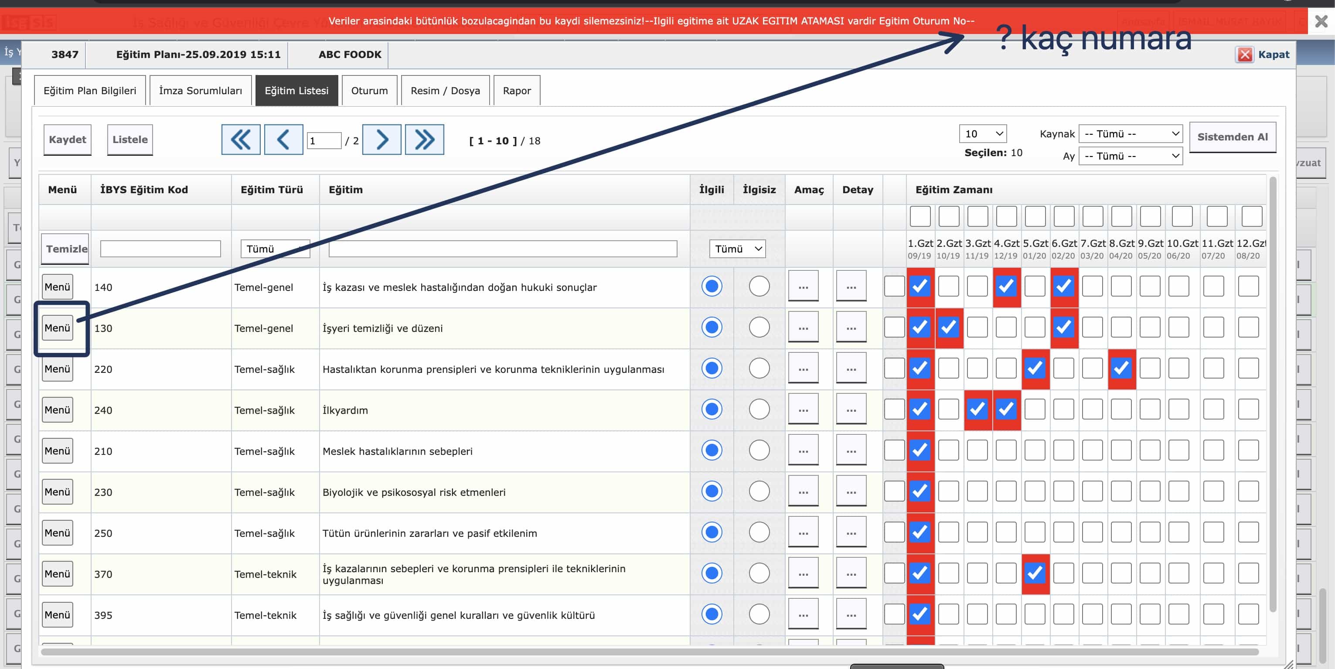This screenshot has width=1335, height=669.
Task: Go to the first page with double-left arrow
Action: 241,140
